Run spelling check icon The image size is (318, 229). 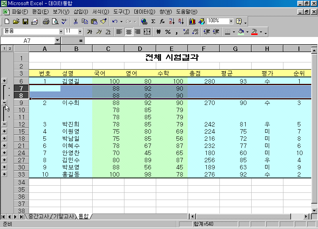pyautogui.click(x=64, y=21)
